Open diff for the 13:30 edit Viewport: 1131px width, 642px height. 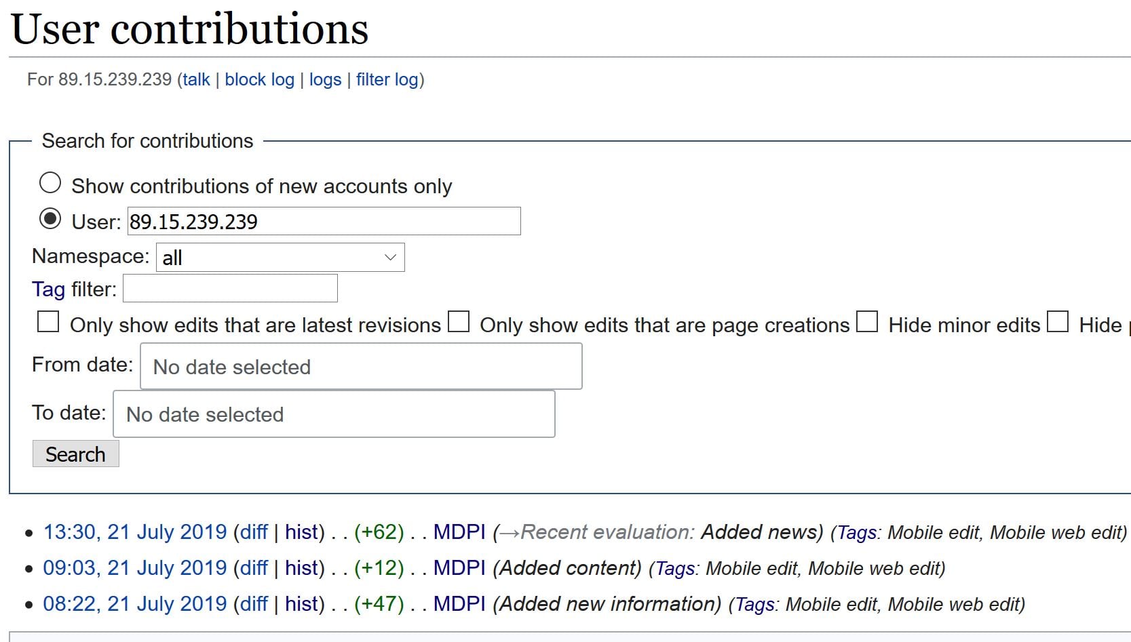[x=254, y=532]
